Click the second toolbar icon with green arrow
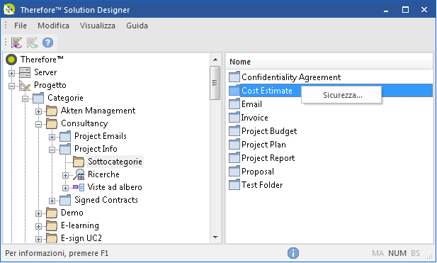This screenshot has width=437, height=263. tap(32, 43)
